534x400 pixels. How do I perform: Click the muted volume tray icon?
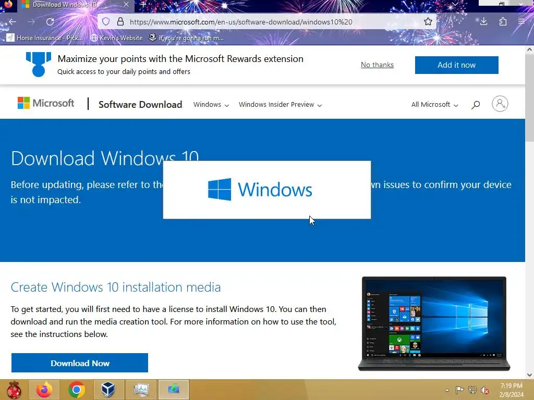point(485,390)
